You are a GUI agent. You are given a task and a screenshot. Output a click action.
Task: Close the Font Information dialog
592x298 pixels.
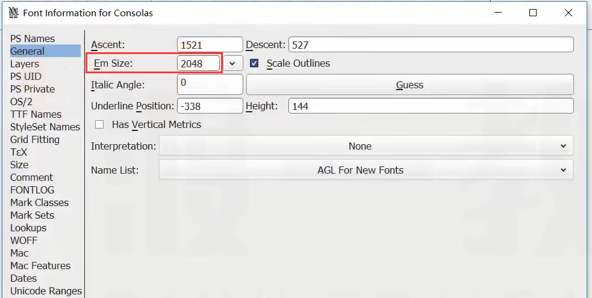tap(569, 13)
